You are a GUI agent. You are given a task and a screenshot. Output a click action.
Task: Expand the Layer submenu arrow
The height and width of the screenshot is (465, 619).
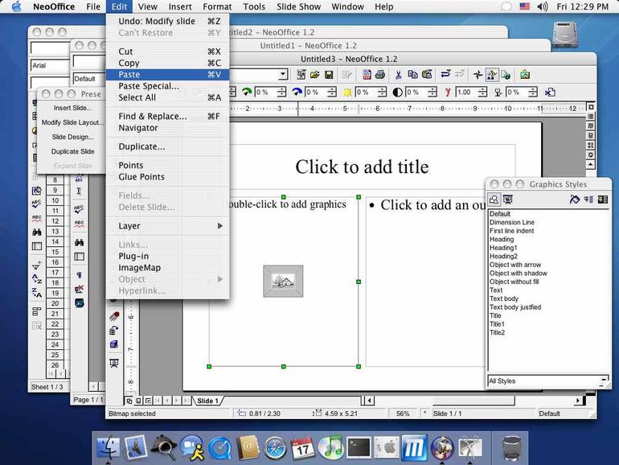pyautogui.click(x=220, y=226)
